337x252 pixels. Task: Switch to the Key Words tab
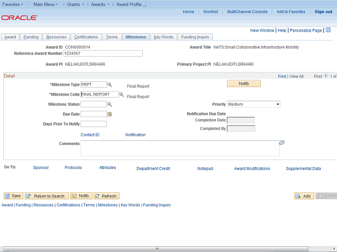[164, 37]
